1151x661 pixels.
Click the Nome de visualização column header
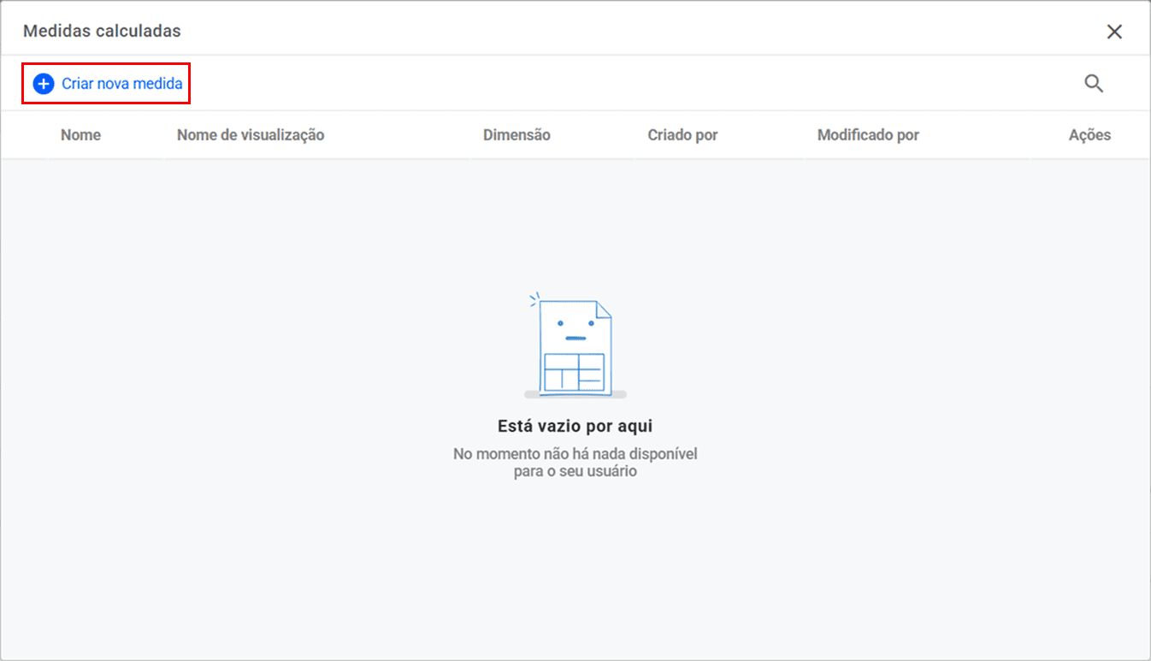tap(251, 135)
